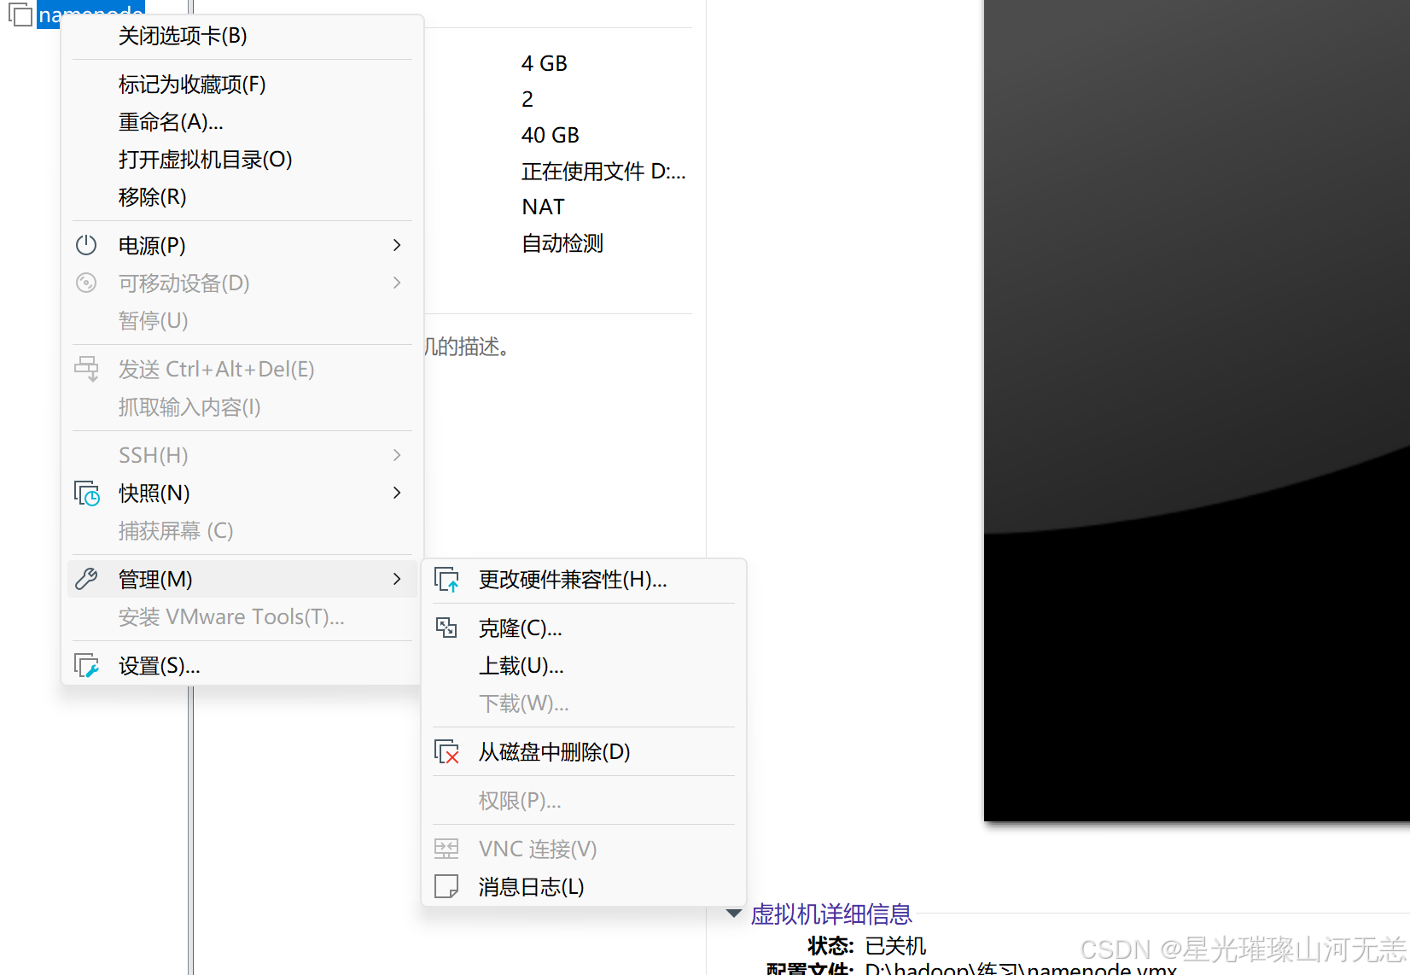Click the 虚拟机详细信息 heading
The height and width of the screenshot is (975, 1410).
coord(831,914)
